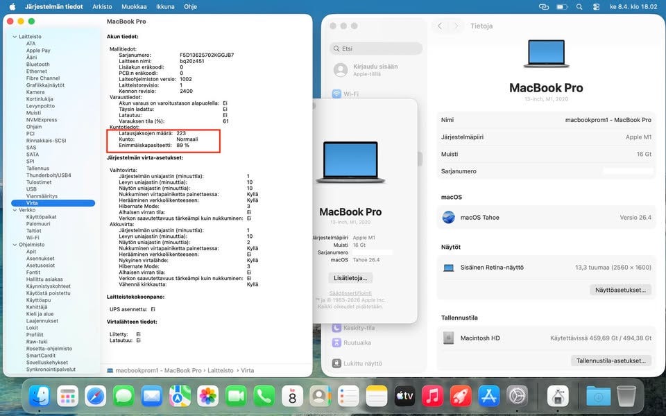Launch Reminders from the Dock
The width and height of the screenshot is (666, 416).
click(x=348, y=397)
